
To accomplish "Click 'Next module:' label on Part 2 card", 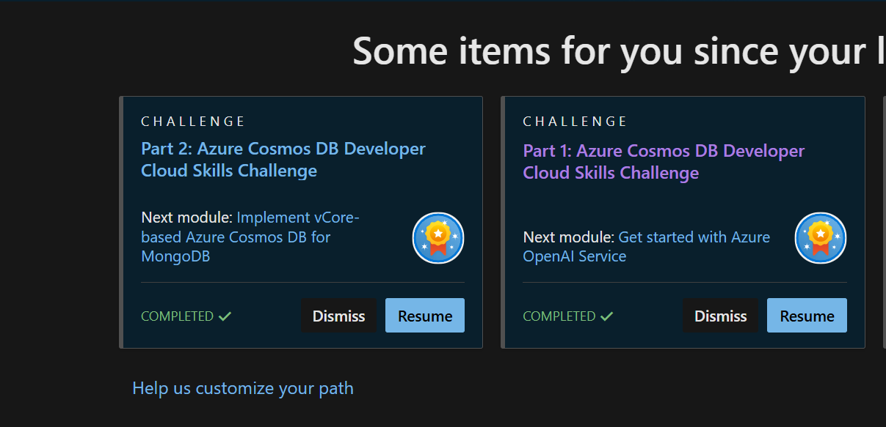I will point(186,218).
